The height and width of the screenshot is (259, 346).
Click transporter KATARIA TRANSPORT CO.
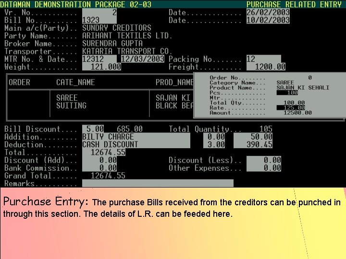point(126,51)
